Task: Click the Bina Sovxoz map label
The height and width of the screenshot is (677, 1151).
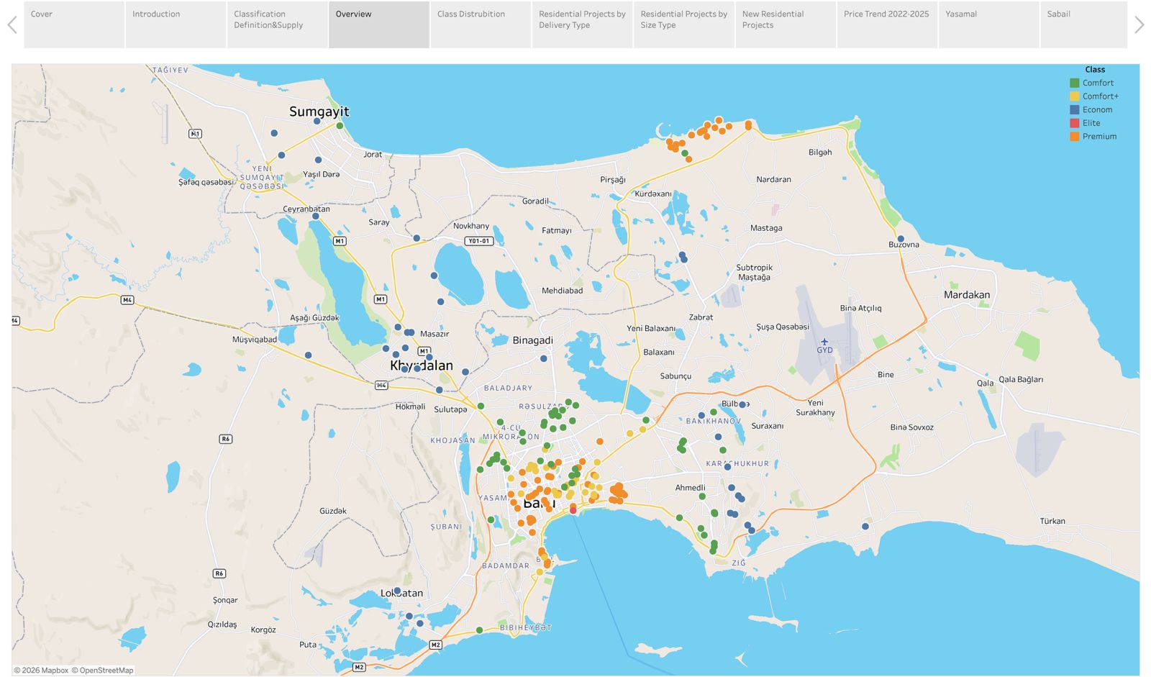Action: pyautogui.click(x=911, y=427)
